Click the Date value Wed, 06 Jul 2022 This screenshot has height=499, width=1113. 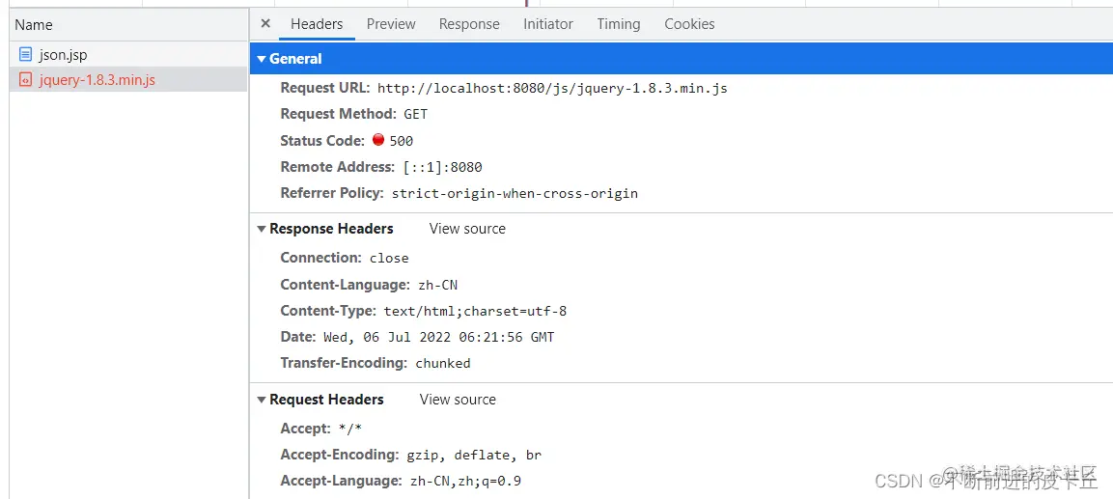(x=438, y=338)
